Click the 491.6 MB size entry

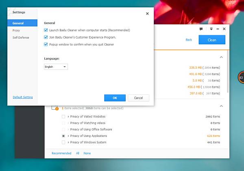[195, 74]
